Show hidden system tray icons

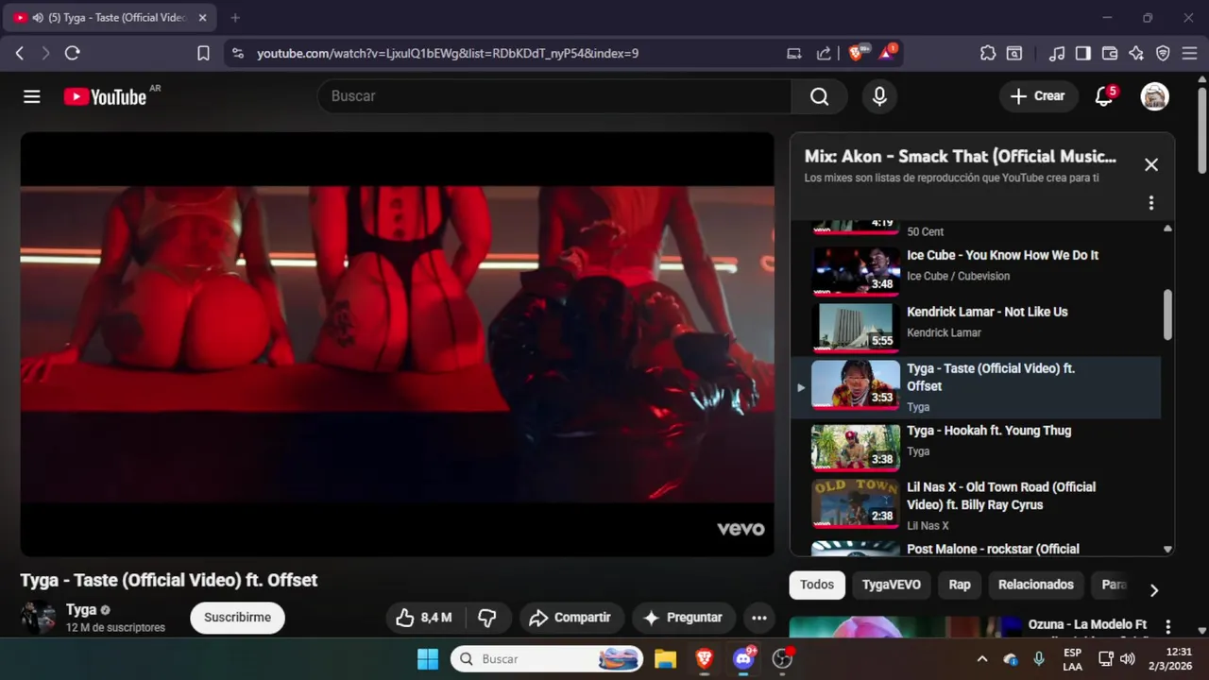point(981,659)
